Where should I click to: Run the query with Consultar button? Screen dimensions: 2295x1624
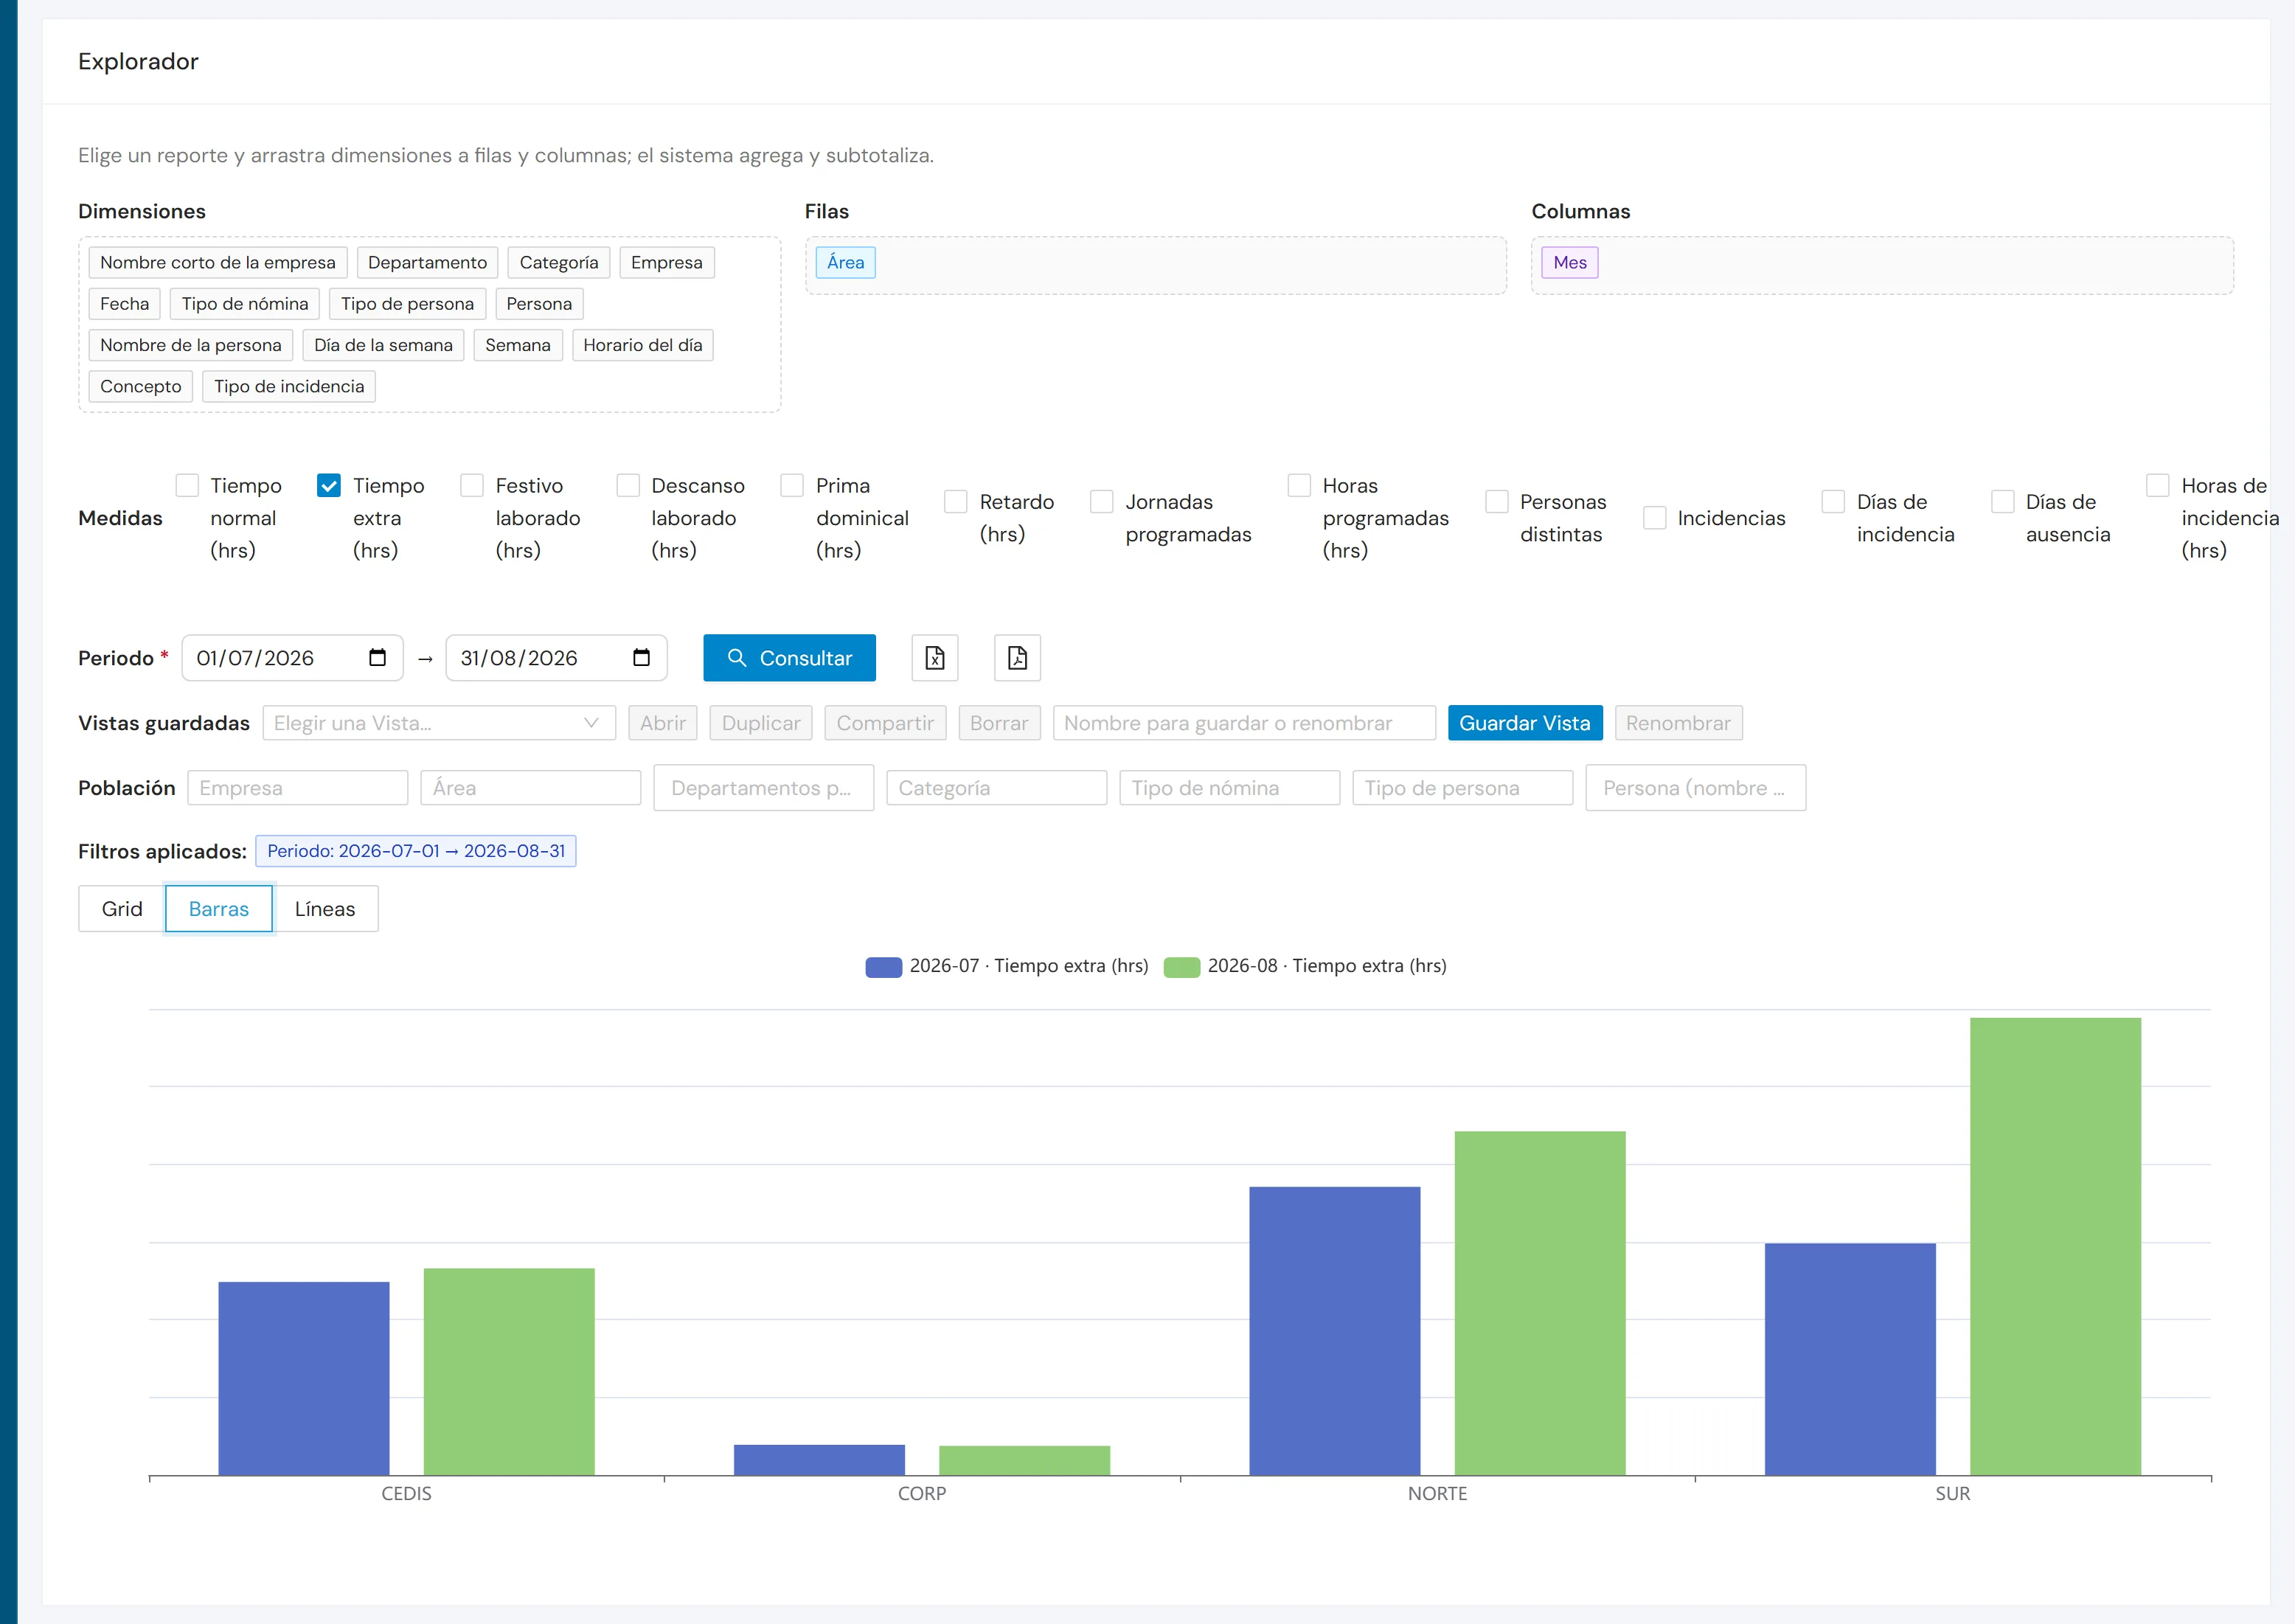pos(789,658)
